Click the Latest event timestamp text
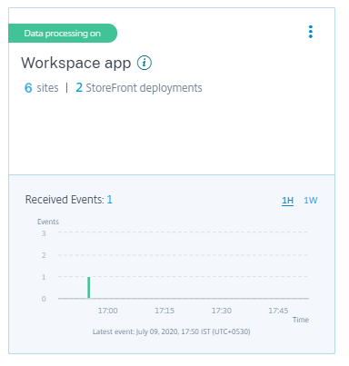Image resolution: width=349 pixels, height=366 pixels. pos(172,331)
